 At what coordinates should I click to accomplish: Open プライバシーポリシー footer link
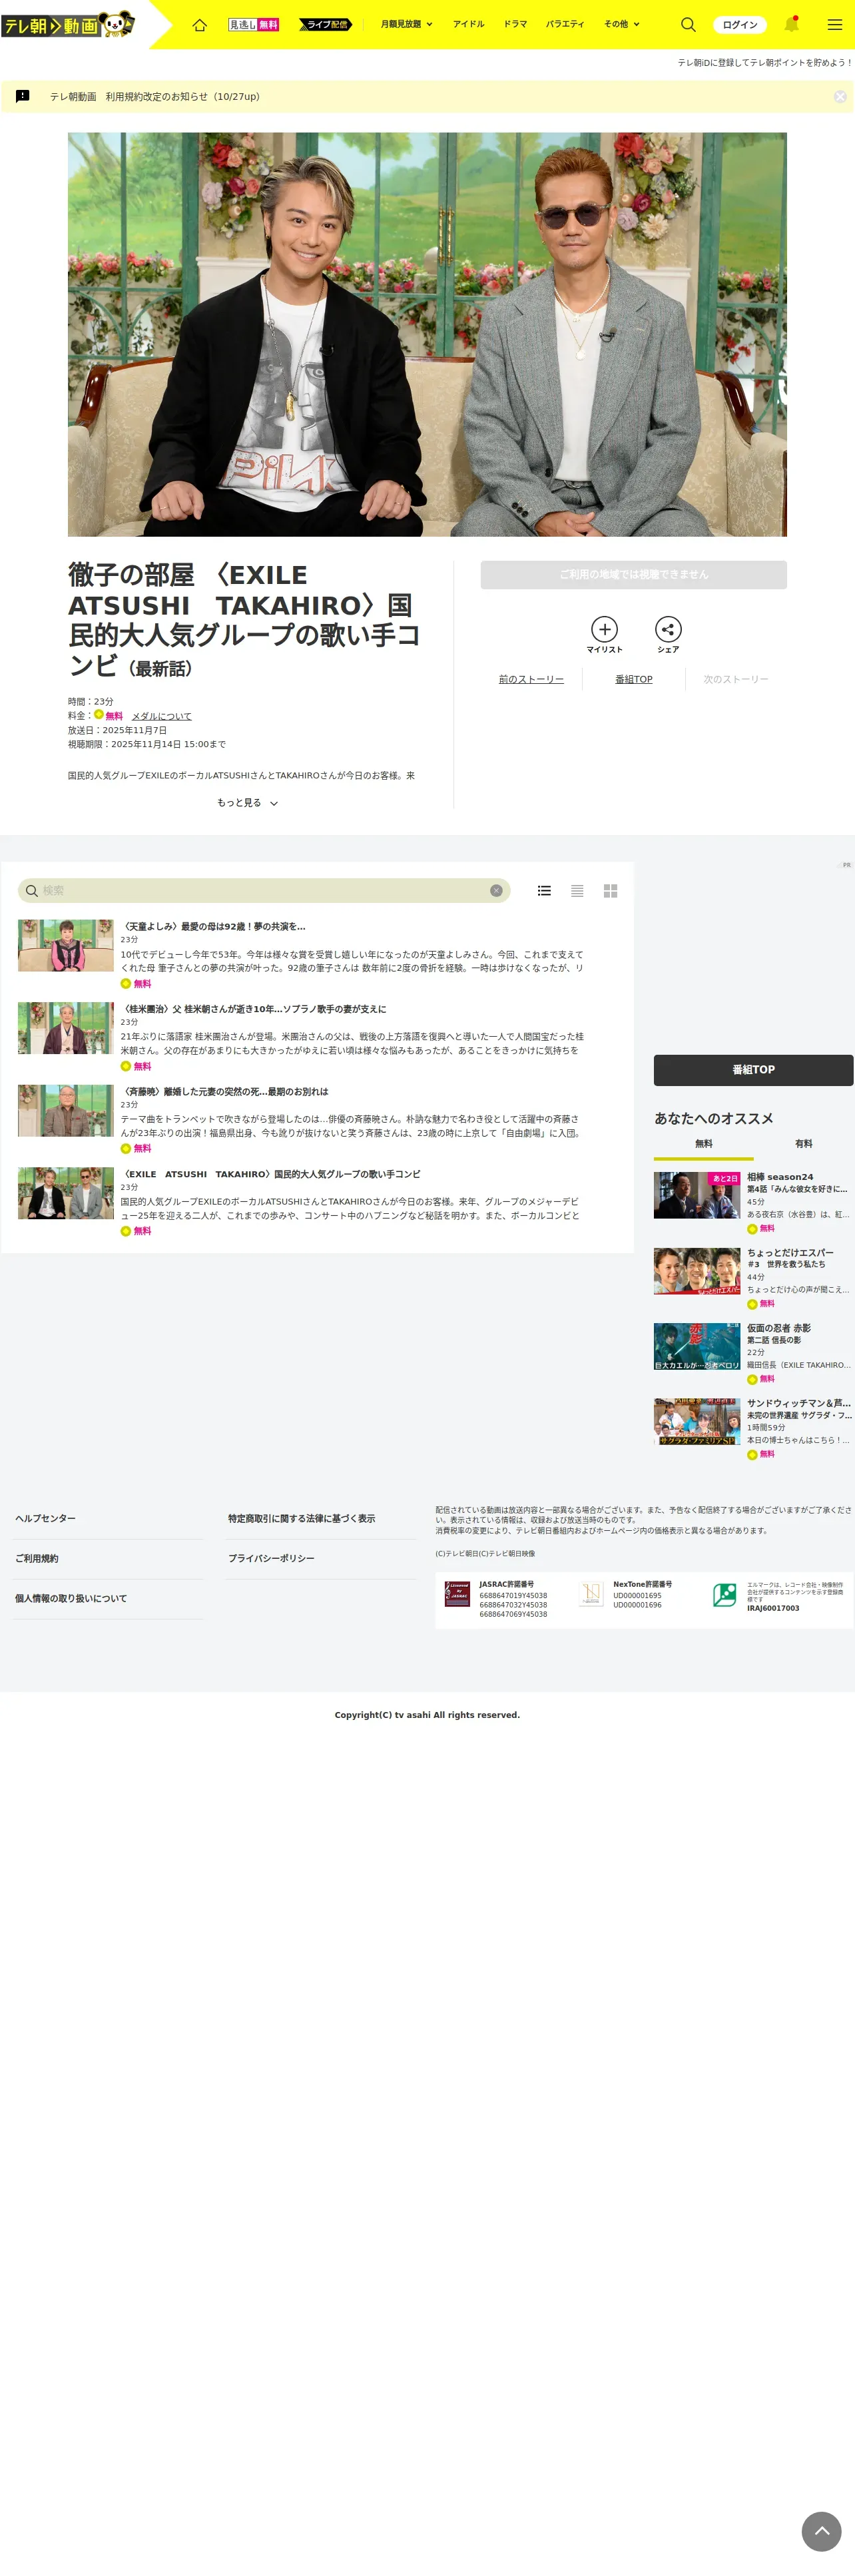pyautogui.click(x=271, y=1558)
